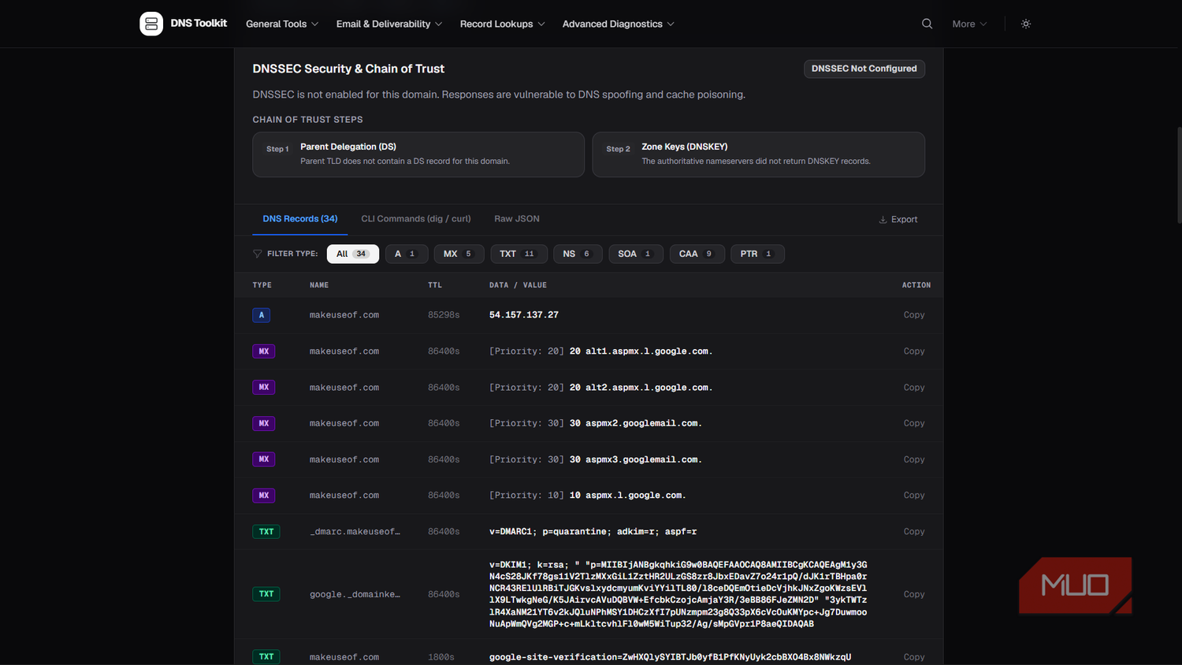1182x665 pixels.
Task: Open the CLI Commands (dig / curl) tab
Action: 416,219
